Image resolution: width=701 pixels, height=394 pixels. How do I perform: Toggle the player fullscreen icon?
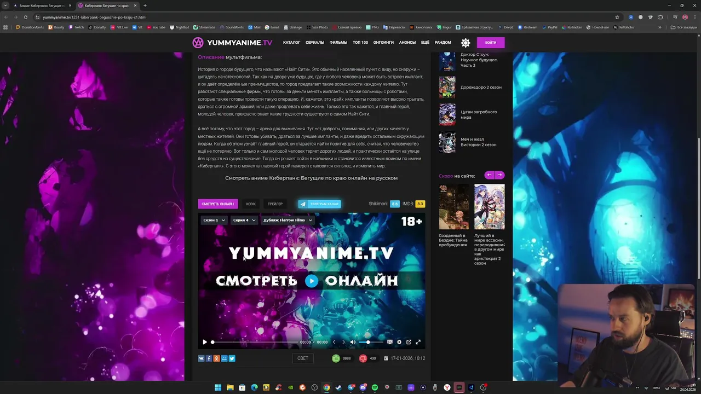point(418,342)
